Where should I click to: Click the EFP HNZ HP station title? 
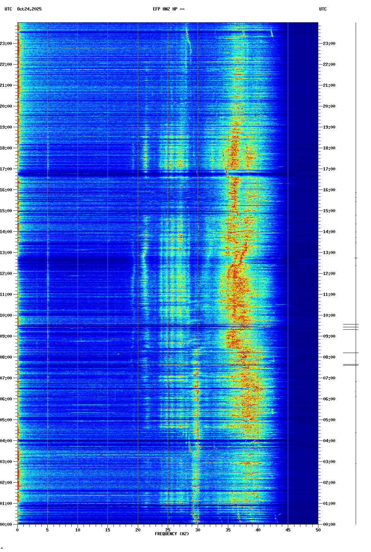[168, 9]
